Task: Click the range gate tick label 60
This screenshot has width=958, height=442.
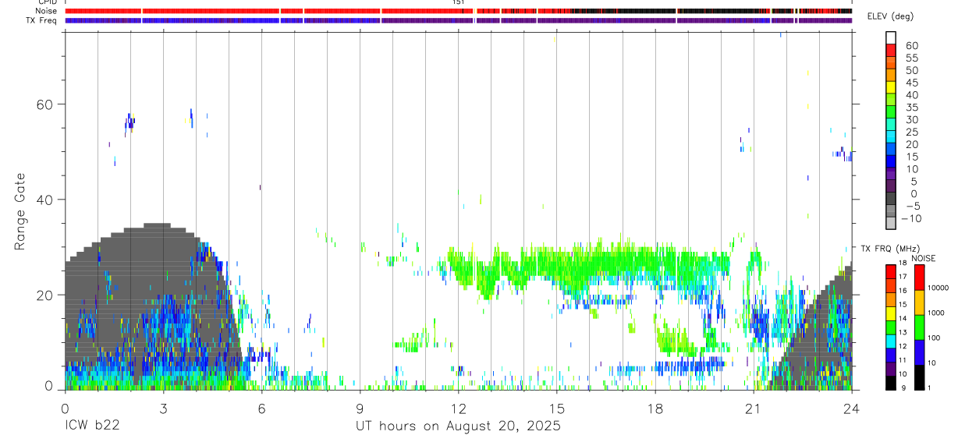Action: coord(47,104)
